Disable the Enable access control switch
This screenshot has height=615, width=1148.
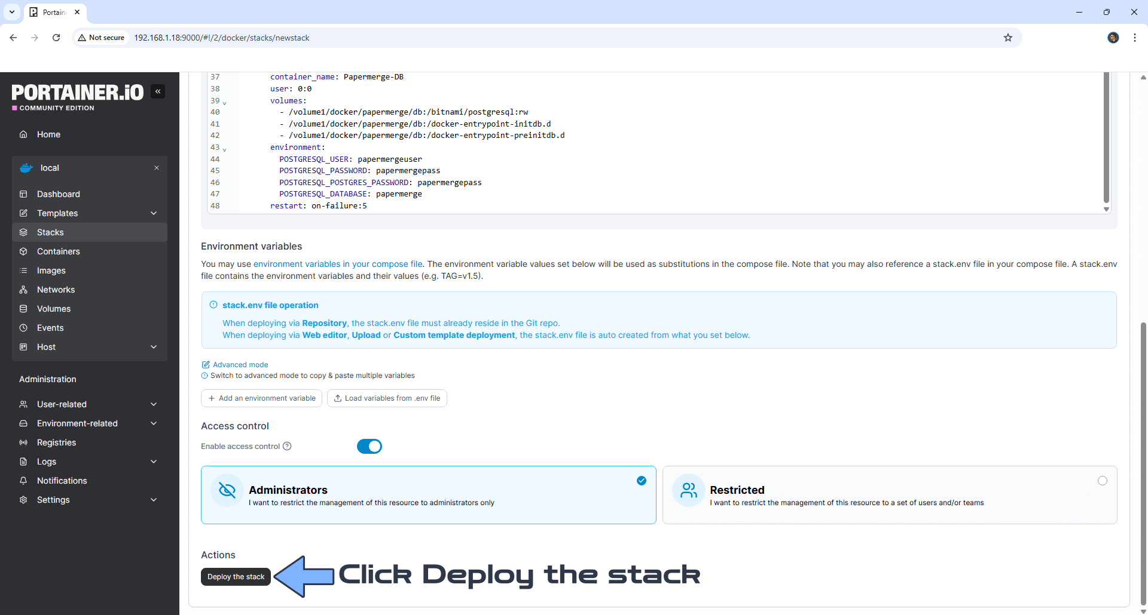pyautogui.click(x=369, y=446)
